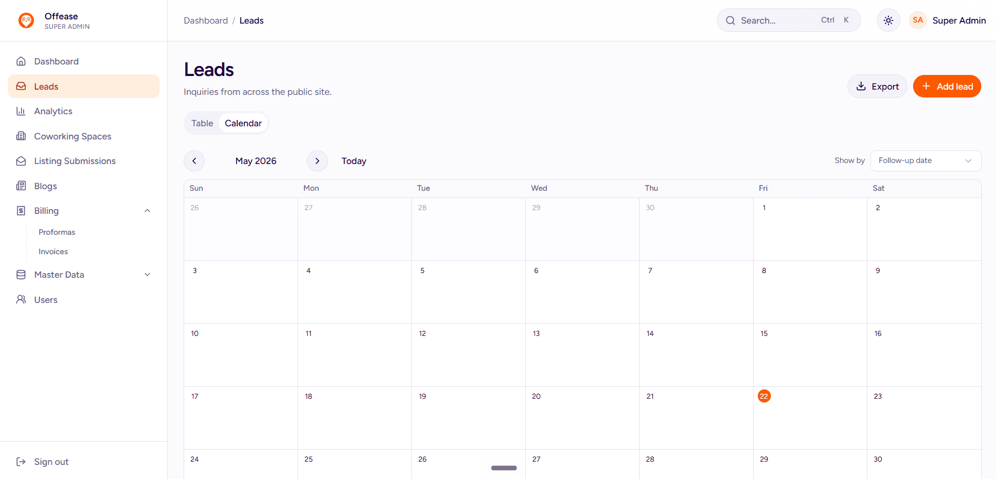Expand the Master Data section chevron

(x=147, y=275)
